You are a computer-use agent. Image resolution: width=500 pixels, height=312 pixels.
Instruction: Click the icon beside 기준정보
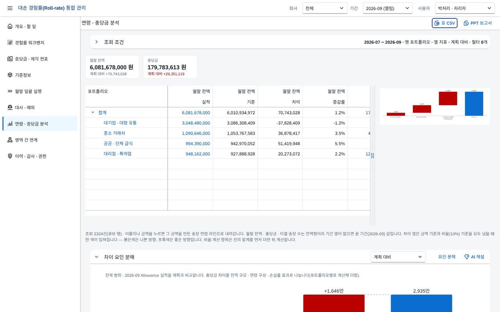pyautogui.click(x=10, y=75)
